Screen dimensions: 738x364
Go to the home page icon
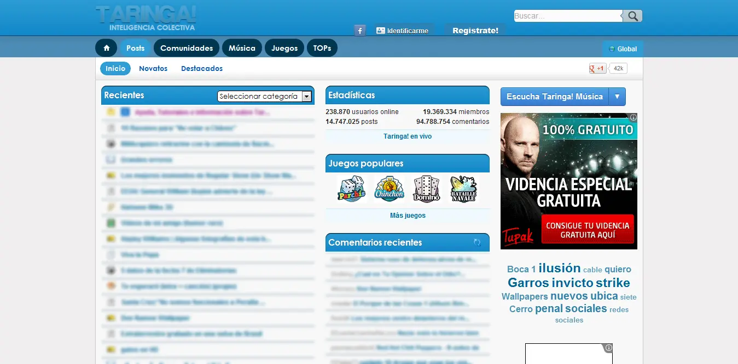coord(106,48)
